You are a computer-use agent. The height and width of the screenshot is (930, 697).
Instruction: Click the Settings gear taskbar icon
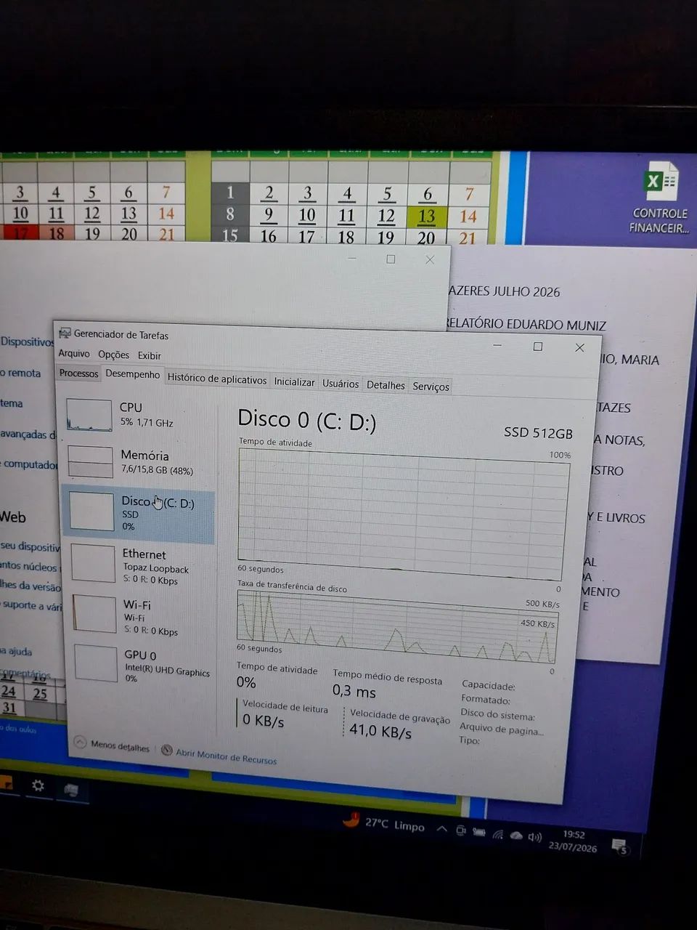(38, 785)
